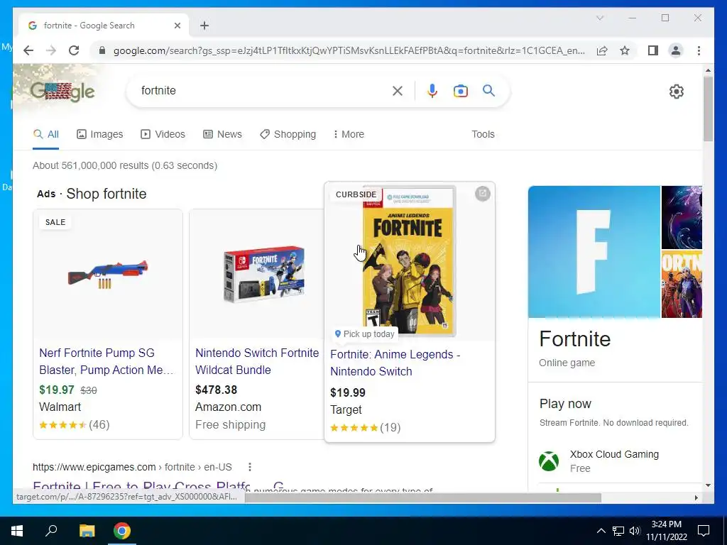Click the $19.97 Walmart price
Screen dimensions: 727x545
click(x=57, y=390)
